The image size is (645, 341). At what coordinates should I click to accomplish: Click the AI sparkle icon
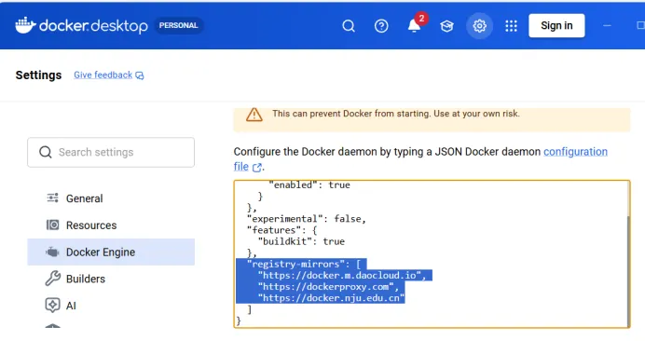pos(52,306)
